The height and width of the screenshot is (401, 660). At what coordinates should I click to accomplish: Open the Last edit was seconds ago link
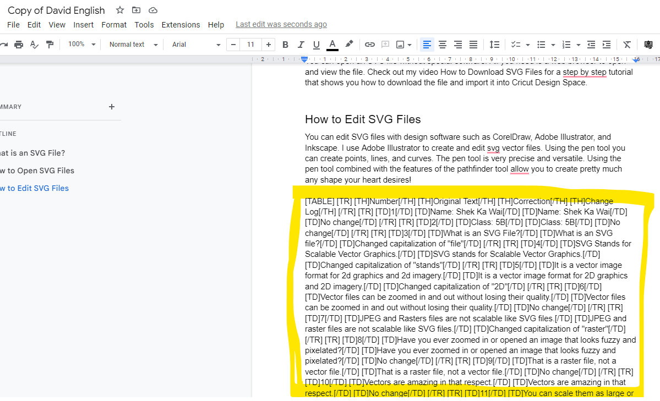(281, 24)
